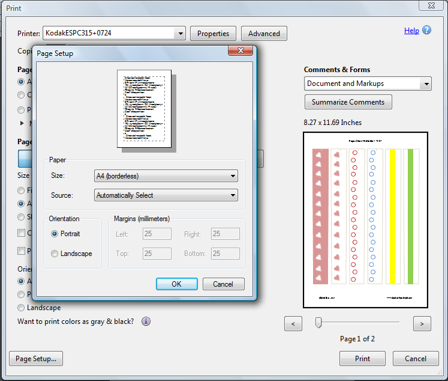Image resolution: width=448 pixels, height=381 pixels.
Task: Click the Print button
Action: (x=362, y=358)
